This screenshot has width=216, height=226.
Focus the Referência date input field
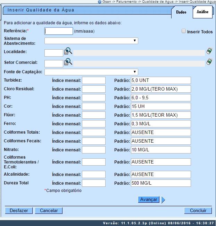pyautogui.click(x=59, y=31)
